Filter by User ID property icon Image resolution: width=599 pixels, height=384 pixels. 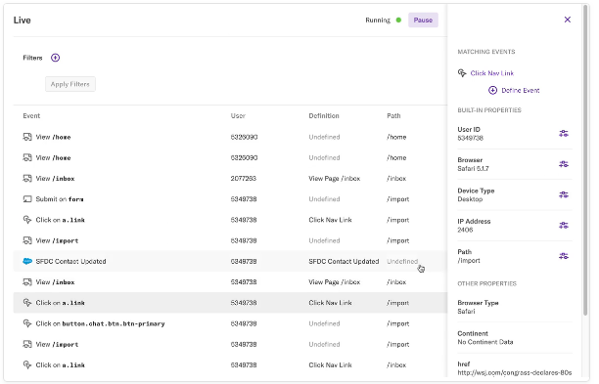click(x=564, y=134)
